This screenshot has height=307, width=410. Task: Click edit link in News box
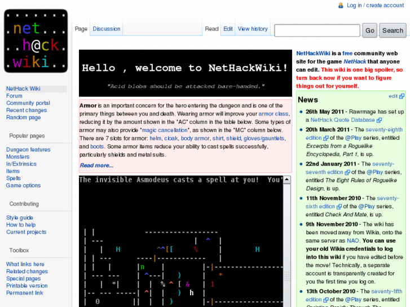coord(393,96)
